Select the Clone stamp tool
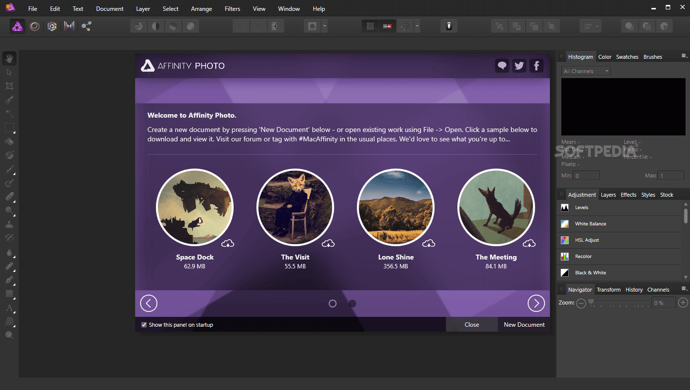690x390 pixels. pos(9,224)
